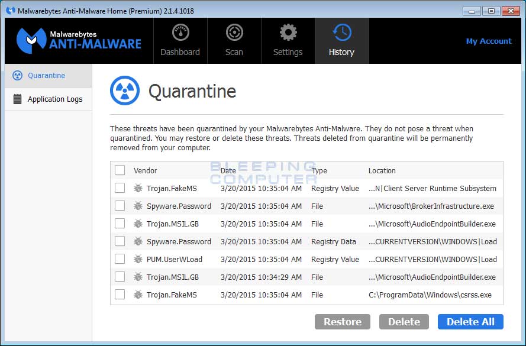The width and height of the screenshot is (526, 346).
Task: Click bug icon next to PUM.UserWLoad
Action: coord(138,259)
